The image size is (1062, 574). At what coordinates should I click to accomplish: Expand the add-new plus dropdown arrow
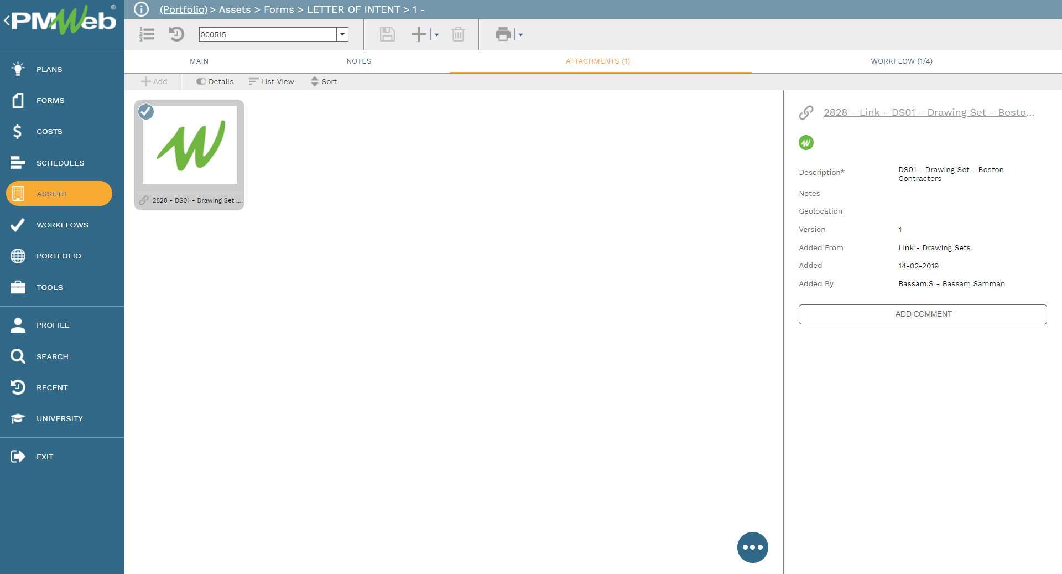[436, 35]
